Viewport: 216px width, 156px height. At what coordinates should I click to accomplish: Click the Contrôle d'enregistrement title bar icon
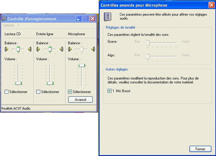(4, 18)
